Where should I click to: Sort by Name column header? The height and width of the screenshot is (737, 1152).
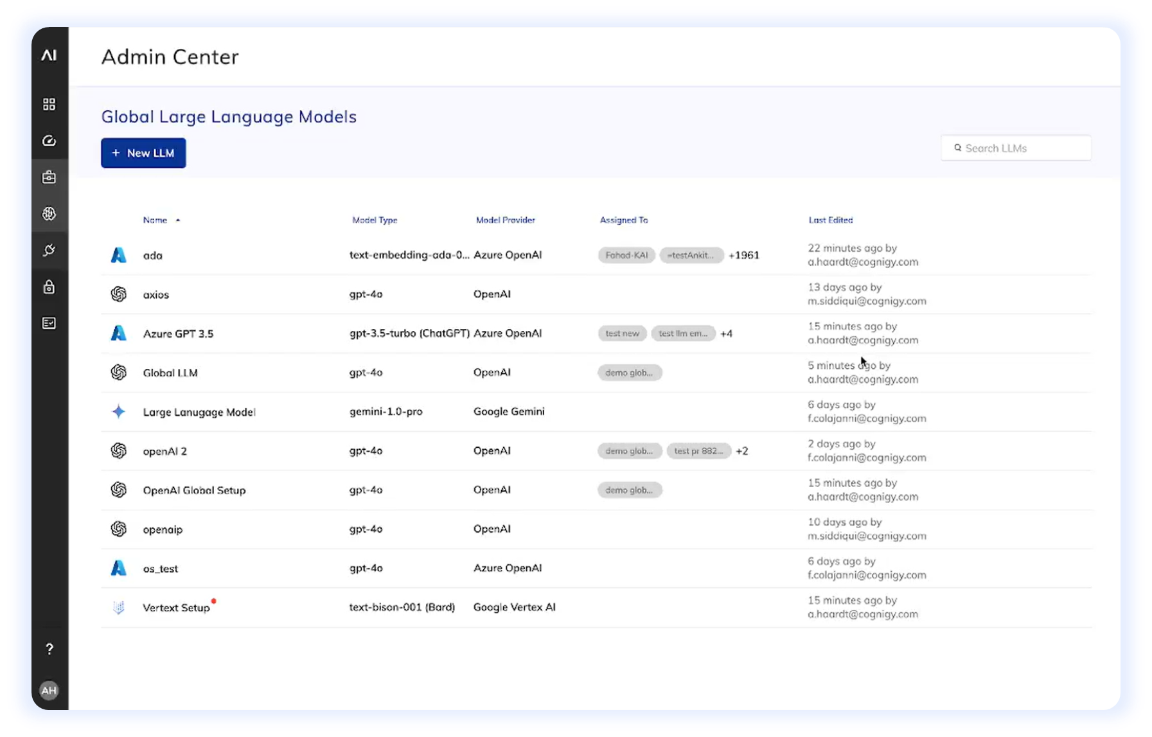(x=155, y=220)
